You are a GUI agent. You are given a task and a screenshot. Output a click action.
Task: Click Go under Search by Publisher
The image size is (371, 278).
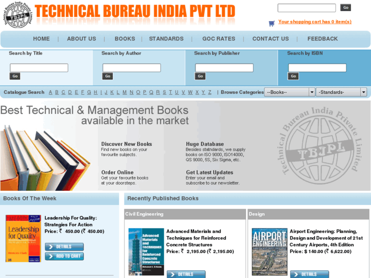[200, 76]
